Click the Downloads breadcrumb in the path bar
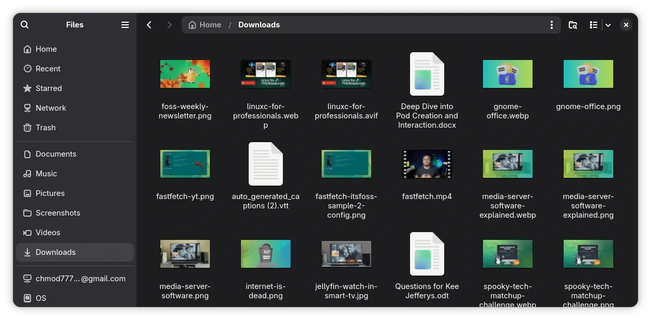 [259, 25]
